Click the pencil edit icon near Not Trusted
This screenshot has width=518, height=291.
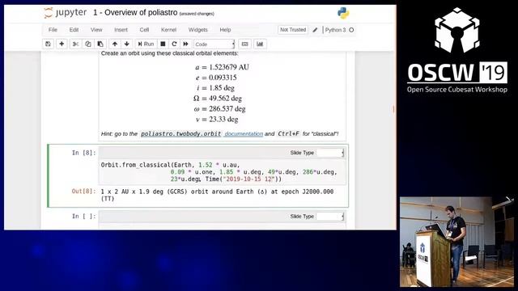[315, 30]
